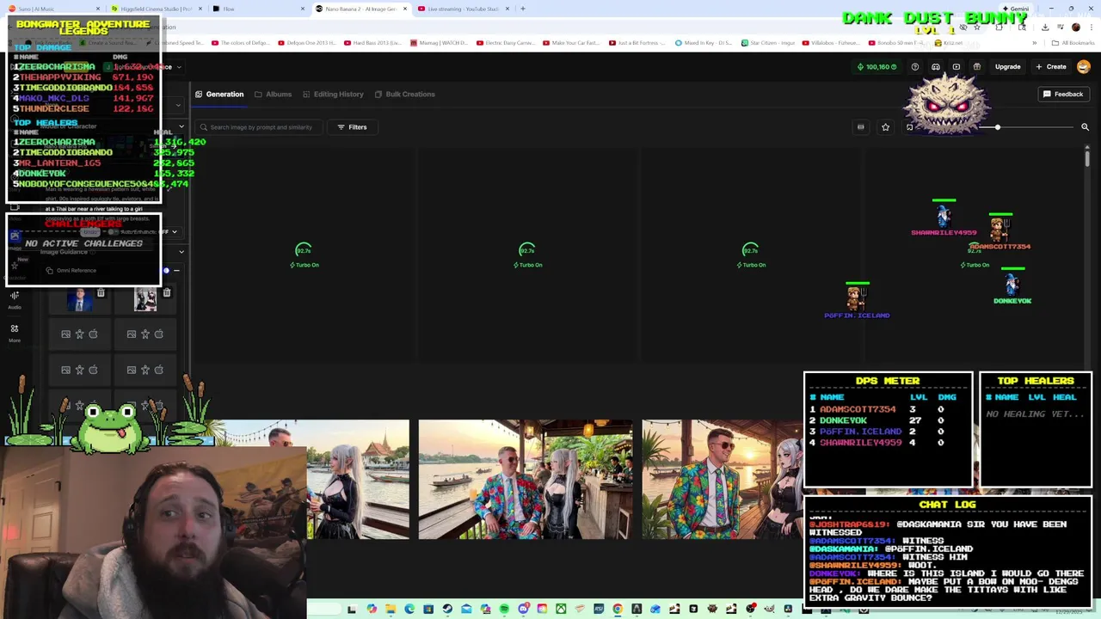Open The colors of Defqon bookmark
This screenshot has width=1101, height=619.
[x=241, y=42]
